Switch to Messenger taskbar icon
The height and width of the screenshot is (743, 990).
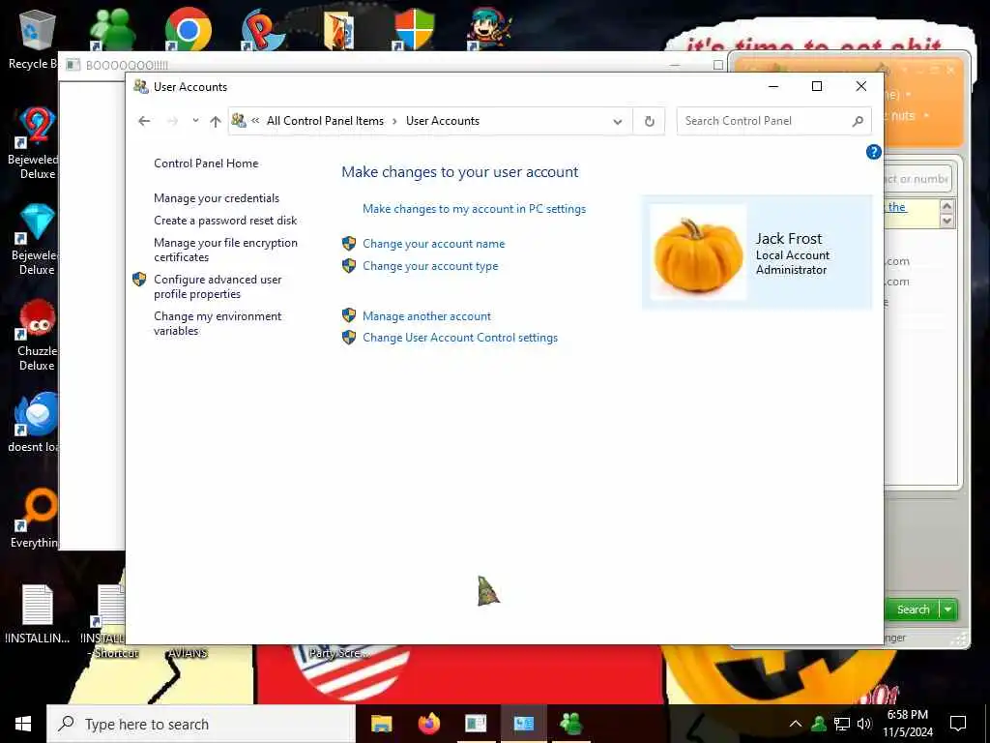[570, 724]
